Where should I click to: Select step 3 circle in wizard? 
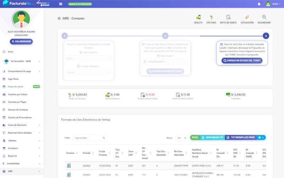click(266, 36)
